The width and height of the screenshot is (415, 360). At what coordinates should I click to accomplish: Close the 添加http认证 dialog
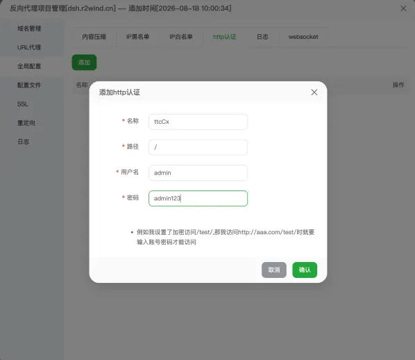[314, 92]
